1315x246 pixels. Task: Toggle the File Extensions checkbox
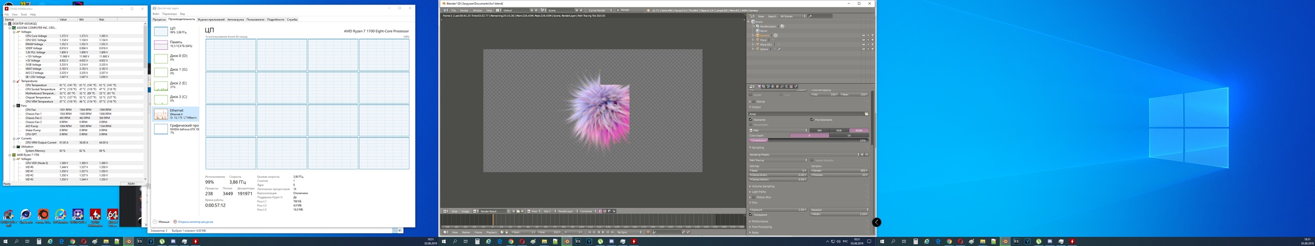click(812, 119)
